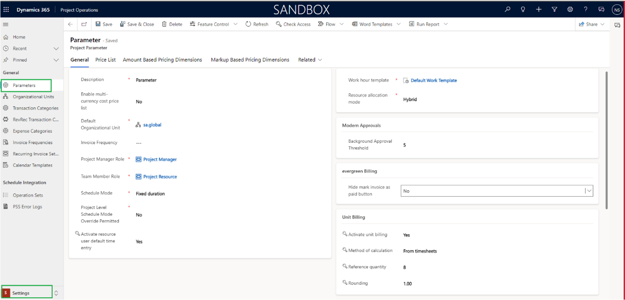Click Feature Control command
This screenshot has height=300, width=625.
coord(209,24)
